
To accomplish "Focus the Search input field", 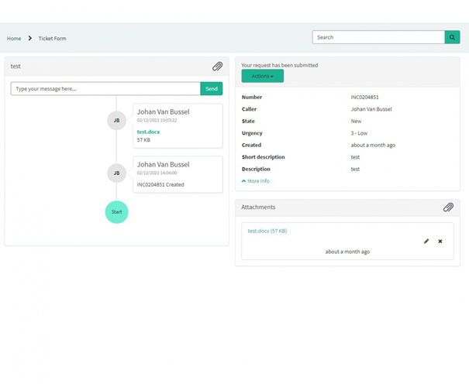I will 378,37.
